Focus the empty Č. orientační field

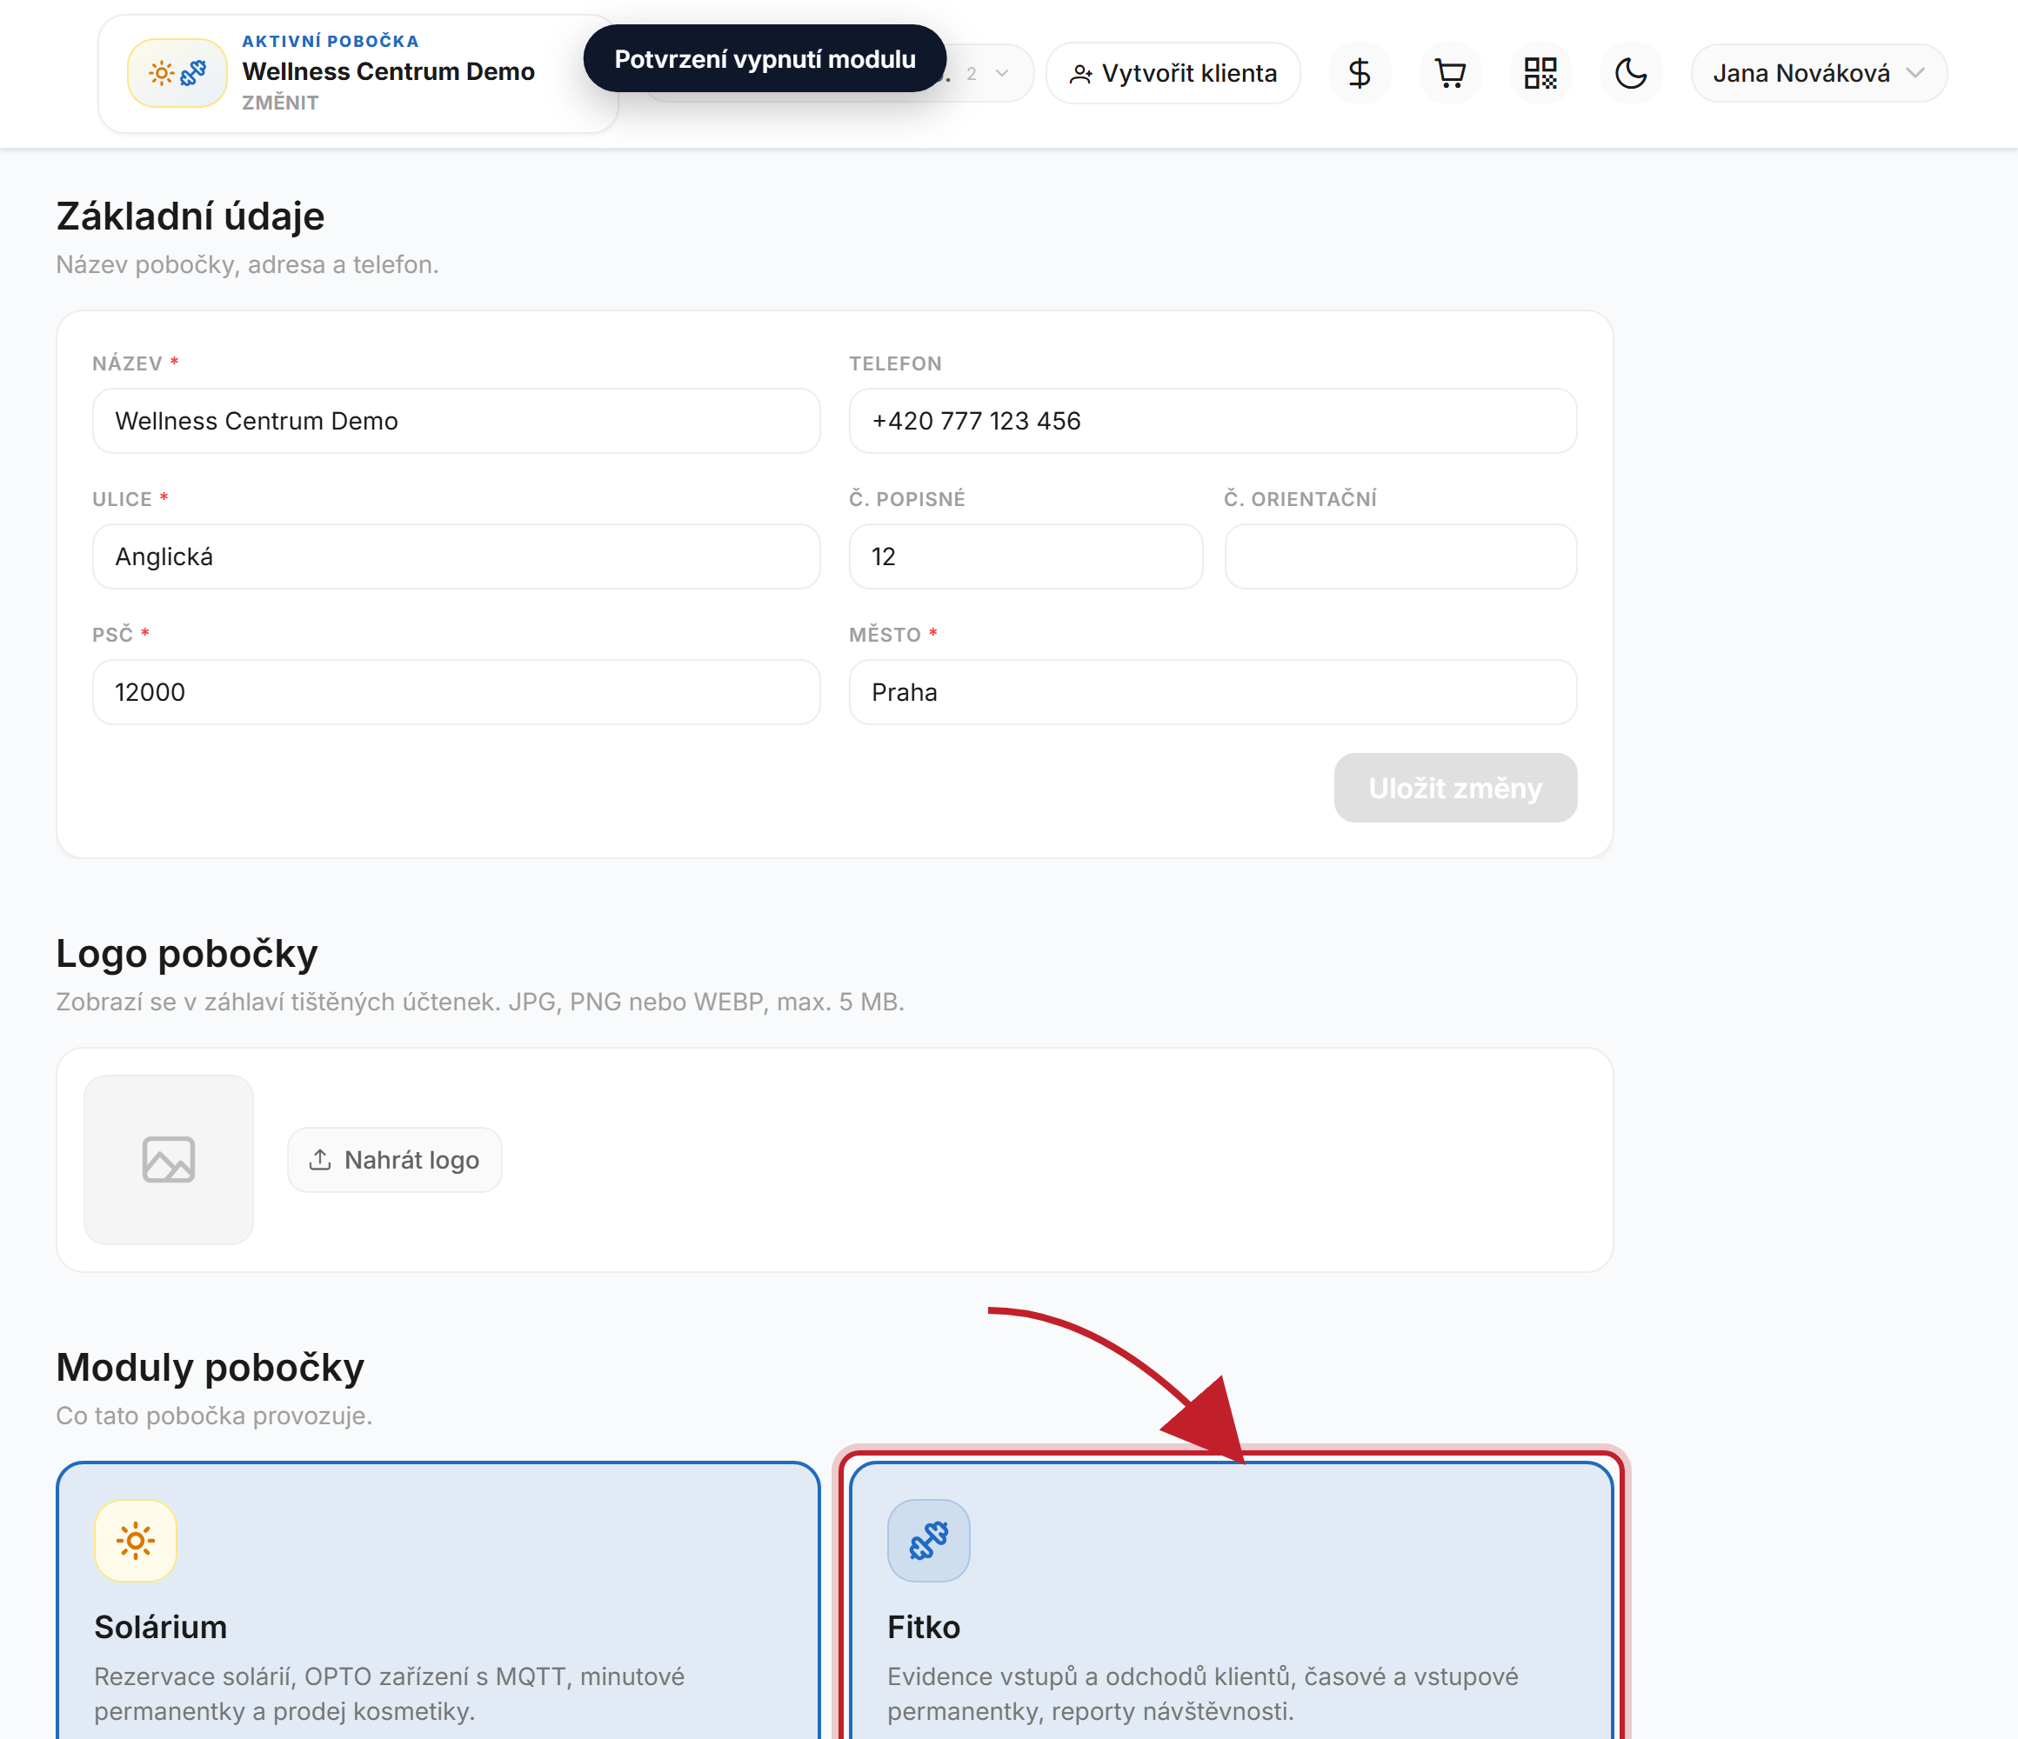(1400, 556)
